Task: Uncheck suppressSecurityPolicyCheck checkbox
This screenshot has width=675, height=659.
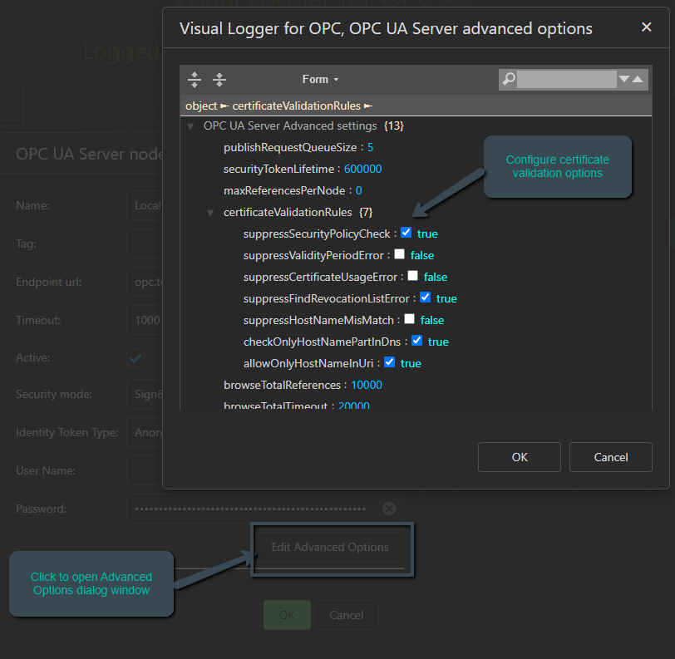Action: 406,233
